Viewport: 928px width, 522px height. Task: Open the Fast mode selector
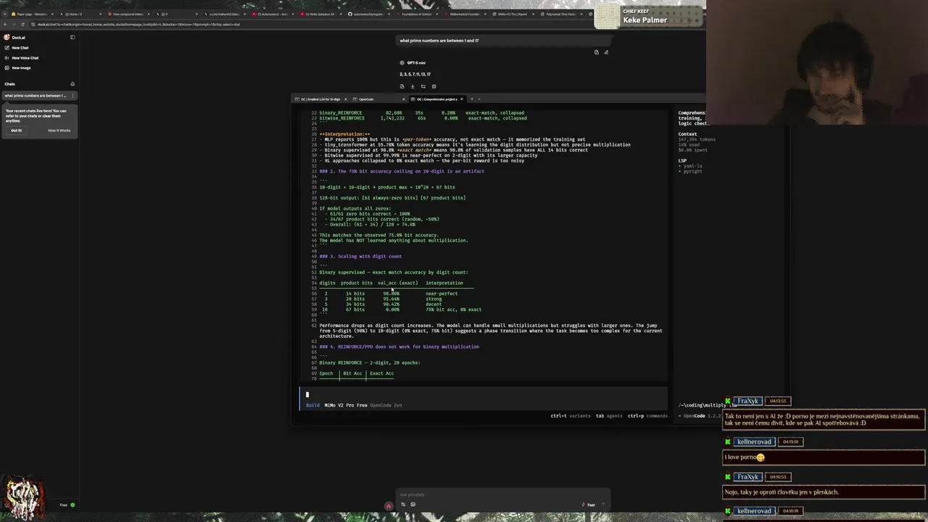589,505
